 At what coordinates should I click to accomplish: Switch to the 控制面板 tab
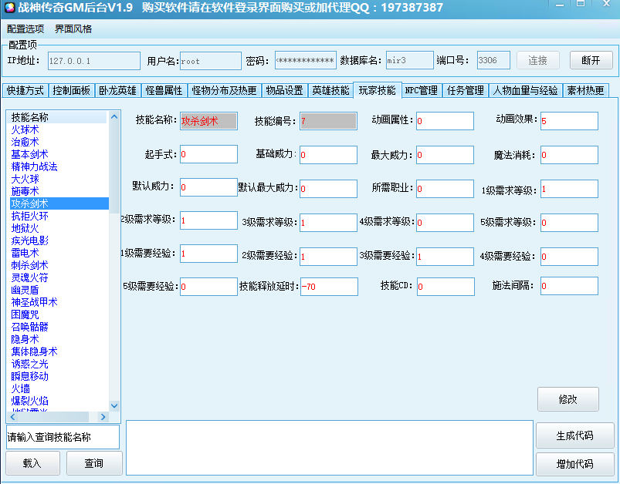coord(72,90)
